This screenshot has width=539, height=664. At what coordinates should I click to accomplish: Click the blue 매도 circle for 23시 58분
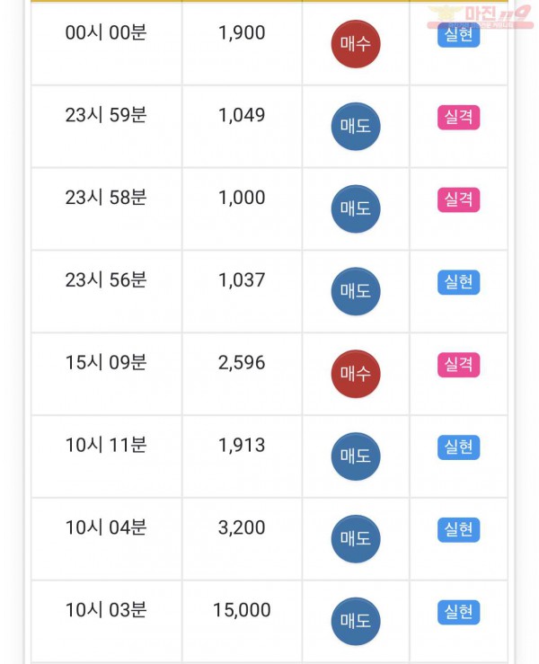[x=356, y=208]
